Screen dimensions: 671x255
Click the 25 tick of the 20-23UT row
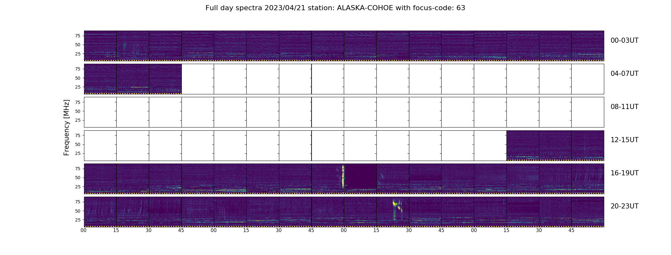coord(78,220)
